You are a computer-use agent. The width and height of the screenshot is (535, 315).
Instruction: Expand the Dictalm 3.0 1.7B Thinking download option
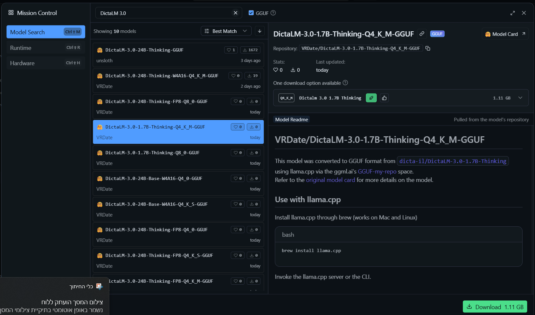pyautogui.click(x=520, y=98)
